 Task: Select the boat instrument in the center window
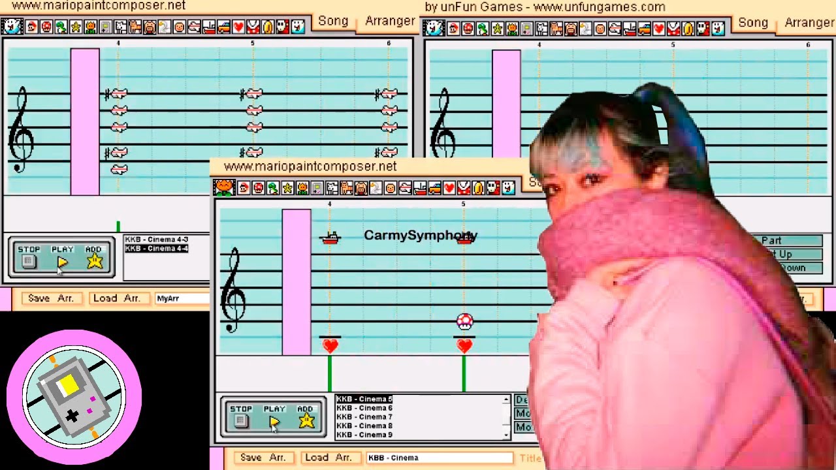click(x=420, y=188)
